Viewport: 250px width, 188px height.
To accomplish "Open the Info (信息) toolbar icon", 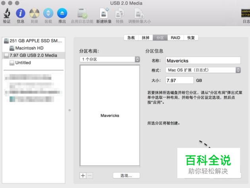I will pyautogui.click(x=21, y=13).
